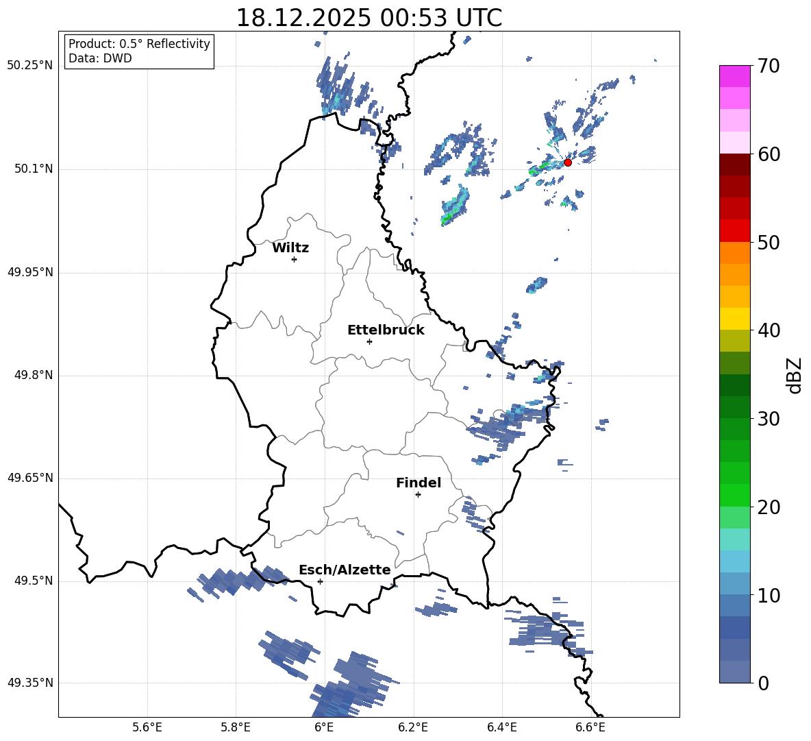The height and width of the screenshot is (741, 811).
Task: Click the 10 colorbar tick label
Action: point(769,595)
